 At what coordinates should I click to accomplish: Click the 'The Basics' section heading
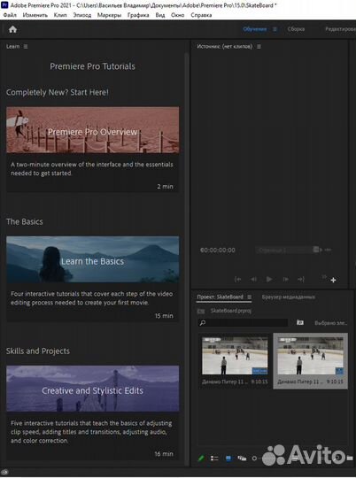(x=25, y=221)
